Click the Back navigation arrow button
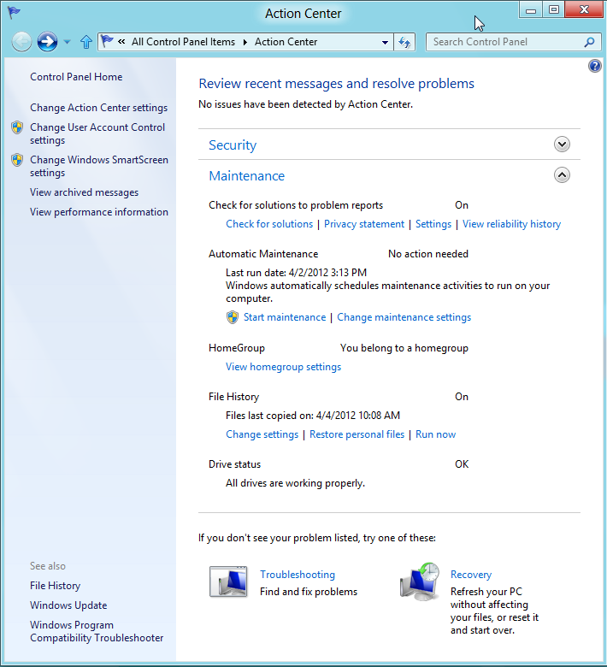 tap(21, 42)
